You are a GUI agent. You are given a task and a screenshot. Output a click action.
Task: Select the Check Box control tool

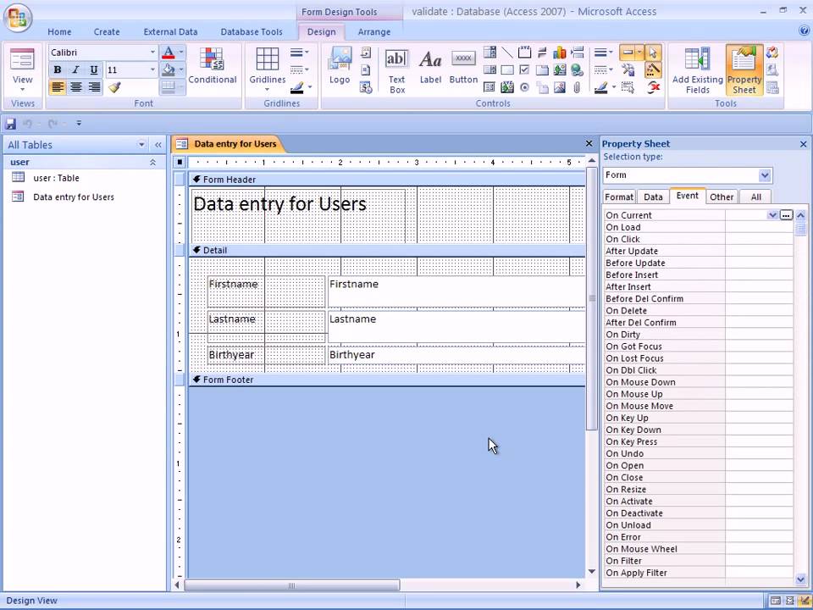pyautogui.click(x=525, y=70)
